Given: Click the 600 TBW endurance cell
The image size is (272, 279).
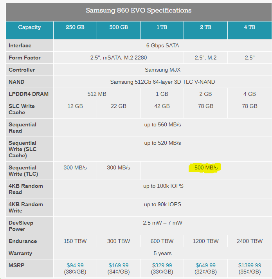Looking at the screenshot, I should [x=162, y=241].
